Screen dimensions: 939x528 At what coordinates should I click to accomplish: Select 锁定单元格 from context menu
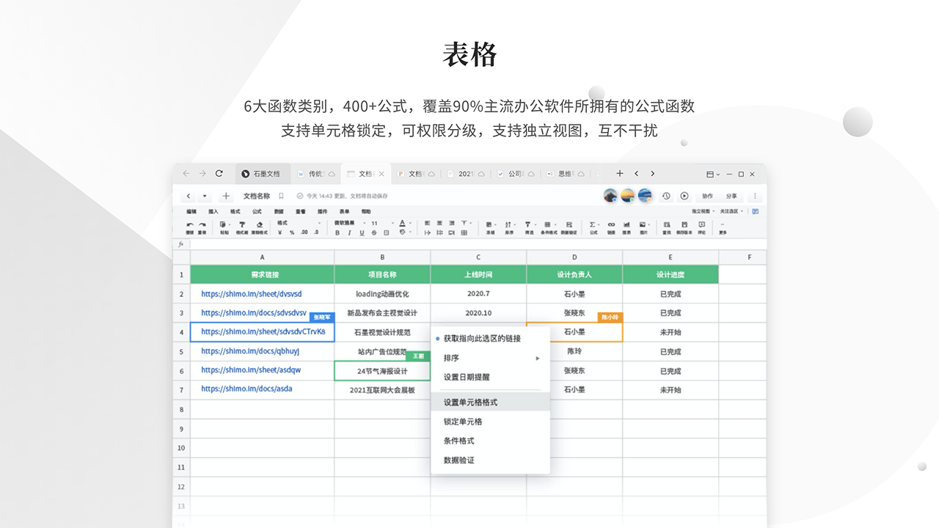(x=463, y=422)
